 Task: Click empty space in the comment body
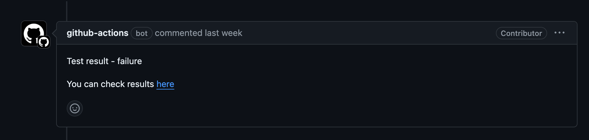click(x=341, y=93)
